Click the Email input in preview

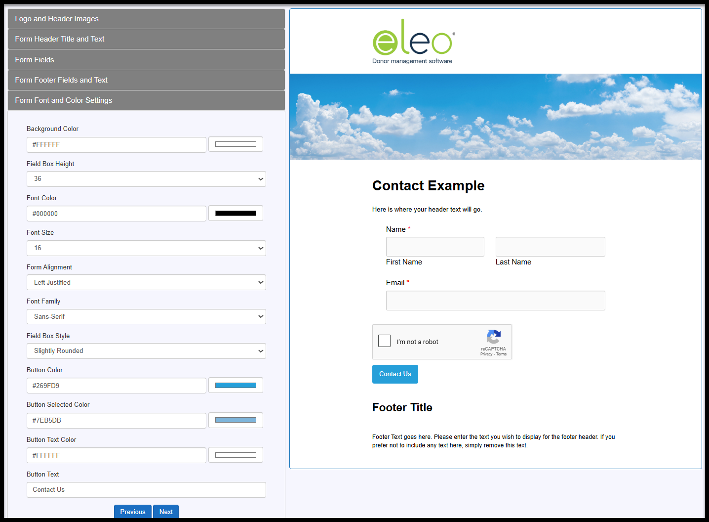pos(496,301)
